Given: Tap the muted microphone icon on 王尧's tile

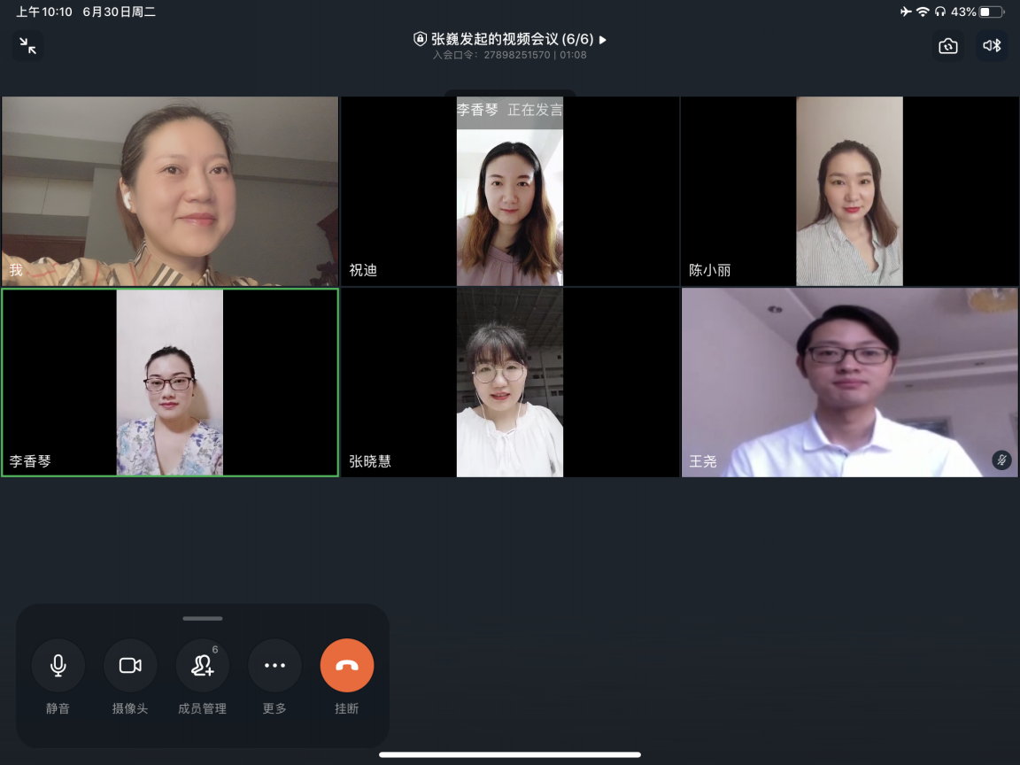Looking at the screenshot, I should click(x=1001, y=460).
